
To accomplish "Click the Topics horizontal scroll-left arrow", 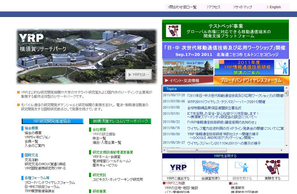I will [x=164, y=150].
